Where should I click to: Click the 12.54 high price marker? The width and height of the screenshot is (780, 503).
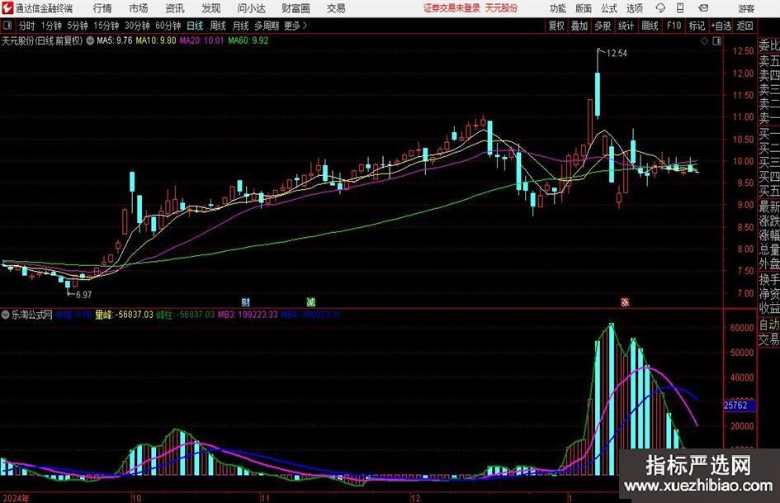(617, 54)
